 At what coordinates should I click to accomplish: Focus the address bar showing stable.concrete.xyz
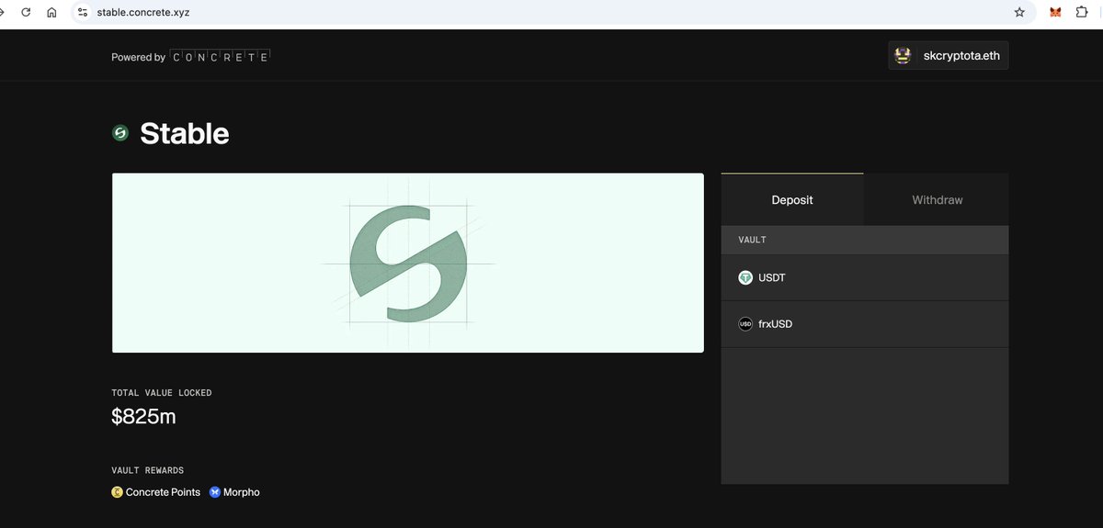click(x=551, y=12)
